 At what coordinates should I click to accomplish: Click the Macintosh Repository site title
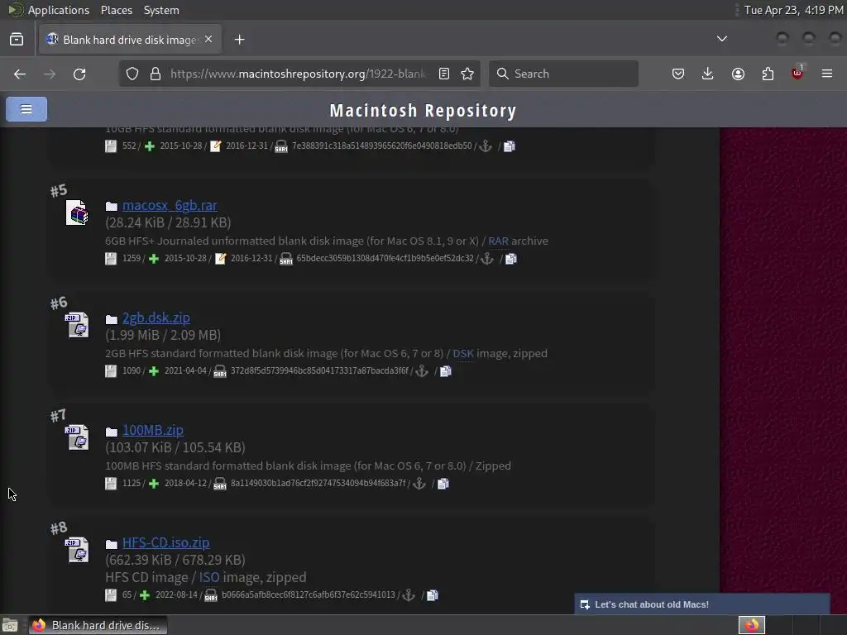click(423, 110)
